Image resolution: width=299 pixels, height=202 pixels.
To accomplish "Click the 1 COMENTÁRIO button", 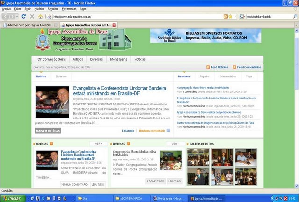I will pos(156,181).
